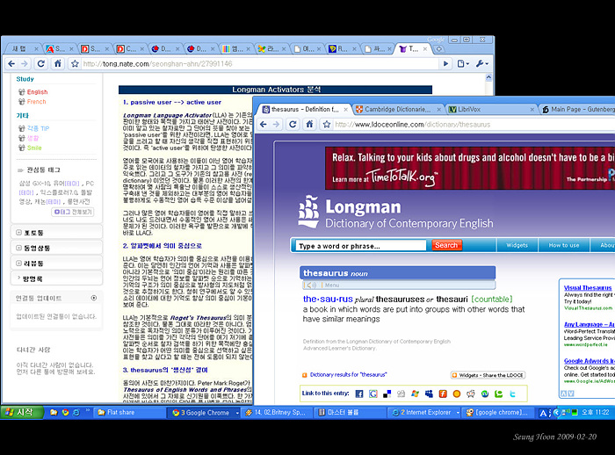Click the ldoceonline.com address bar
This screenshot has height=455, width=615.
coord(474,125)
